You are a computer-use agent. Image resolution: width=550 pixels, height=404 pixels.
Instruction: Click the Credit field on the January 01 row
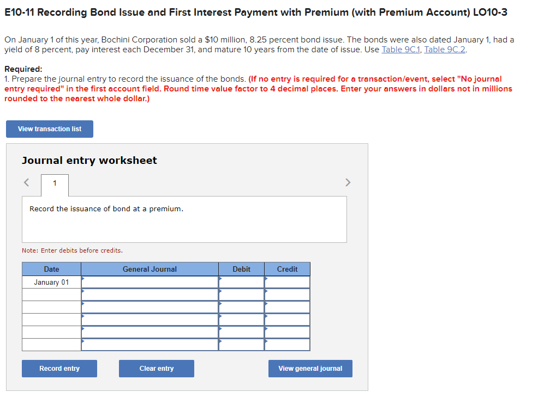[x=287, y=282]
